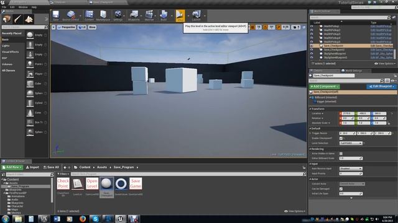
Task: Open the Level Selection dropdown
Action: (x=351, y=143)
